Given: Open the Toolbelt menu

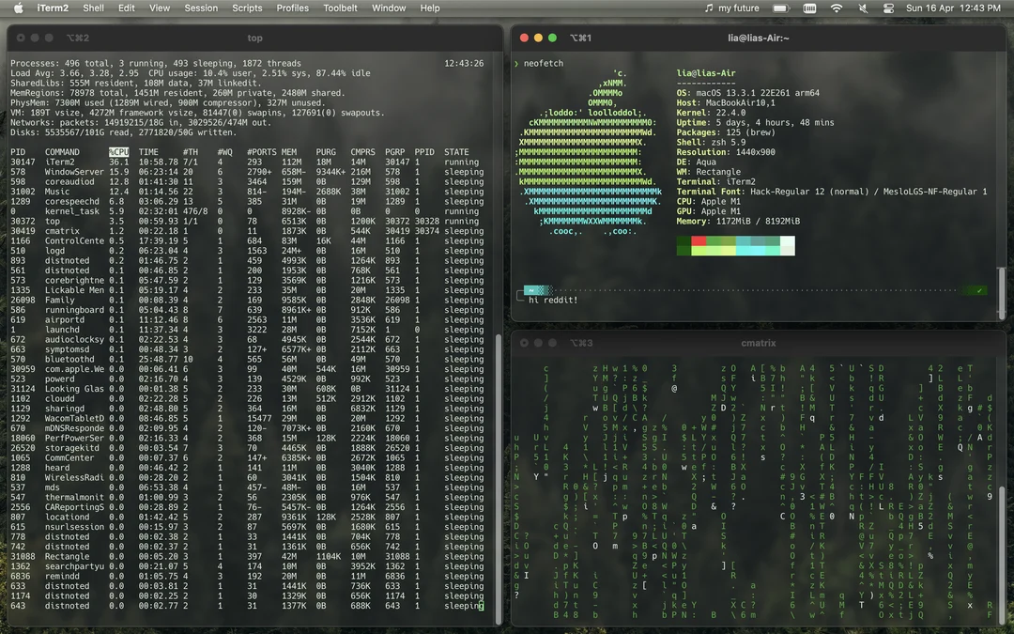Looking at the screenshot, I should 340,8.
